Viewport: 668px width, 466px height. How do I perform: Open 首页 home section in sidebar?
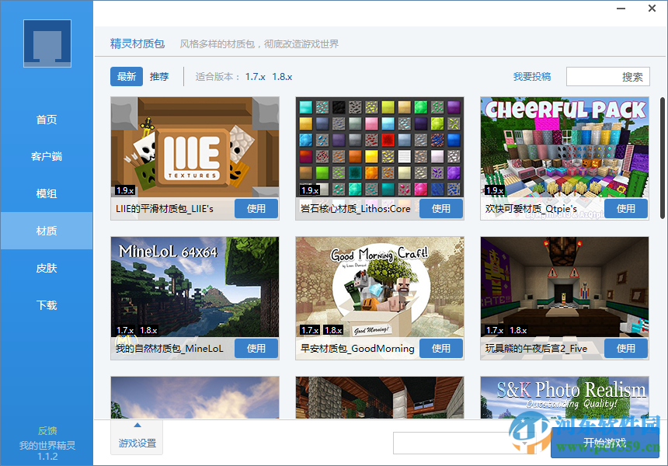(46, 119)
